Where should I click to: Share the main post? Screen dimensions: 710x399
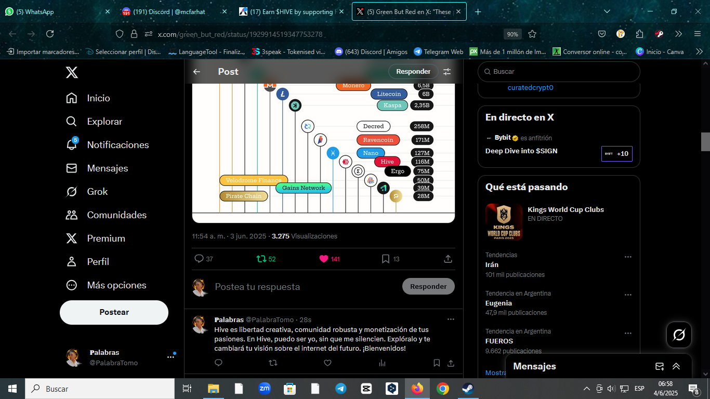[448, 259]
